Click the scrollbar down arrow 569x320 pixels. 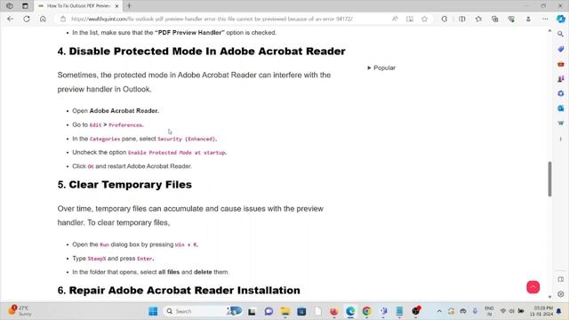pos(549,297)
